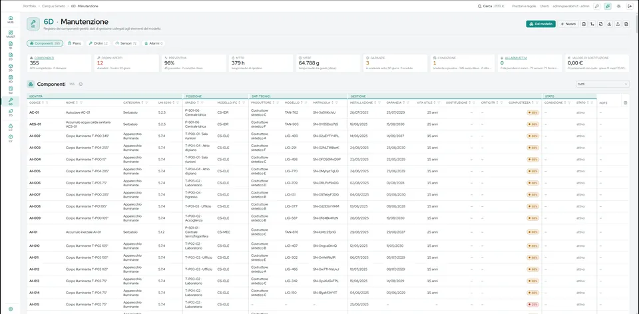Click cell 'CS-MEC' in AI-01 row

(224, 232)
